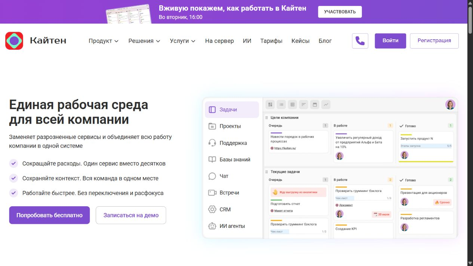Open the https://kaiten.ru/ link on card
The width and height of the screenshot is (473, 266).
285,148
